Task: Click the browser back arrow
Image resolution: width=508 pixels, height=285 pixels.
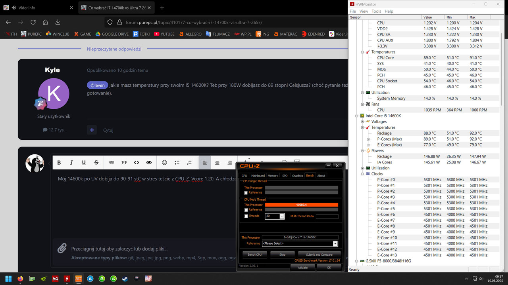Action: pyautogui.click(x=8, y=22)
